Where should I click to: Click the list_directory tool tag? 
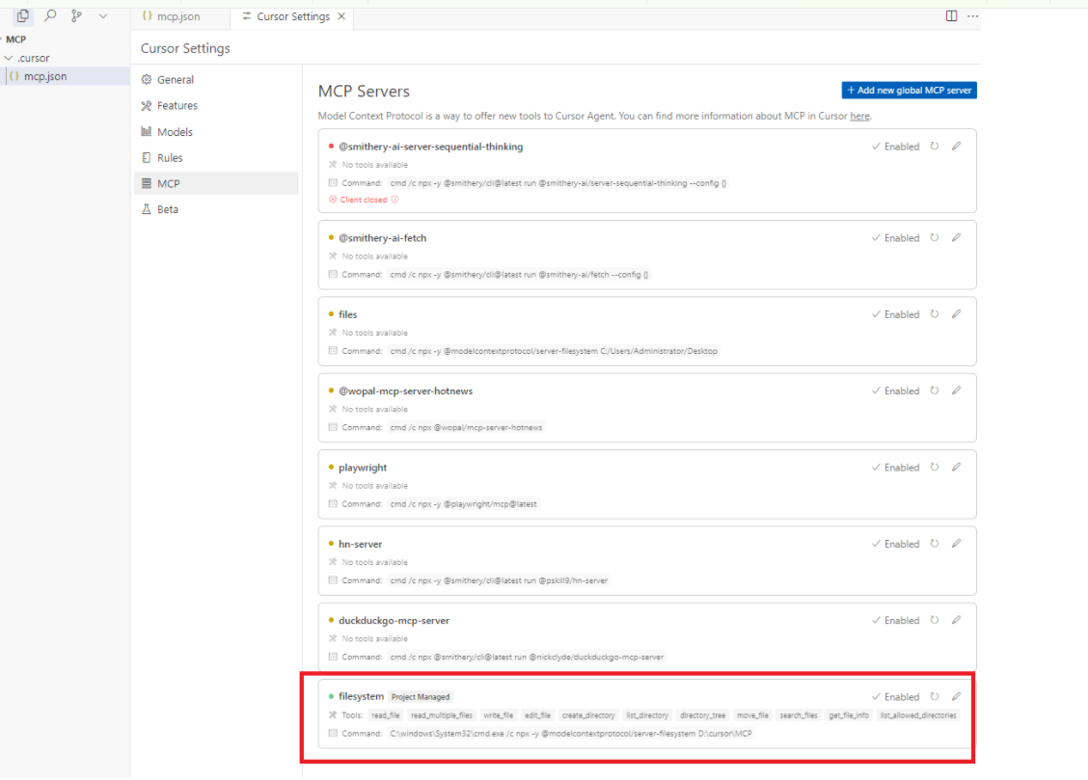[x=647, y=715]
